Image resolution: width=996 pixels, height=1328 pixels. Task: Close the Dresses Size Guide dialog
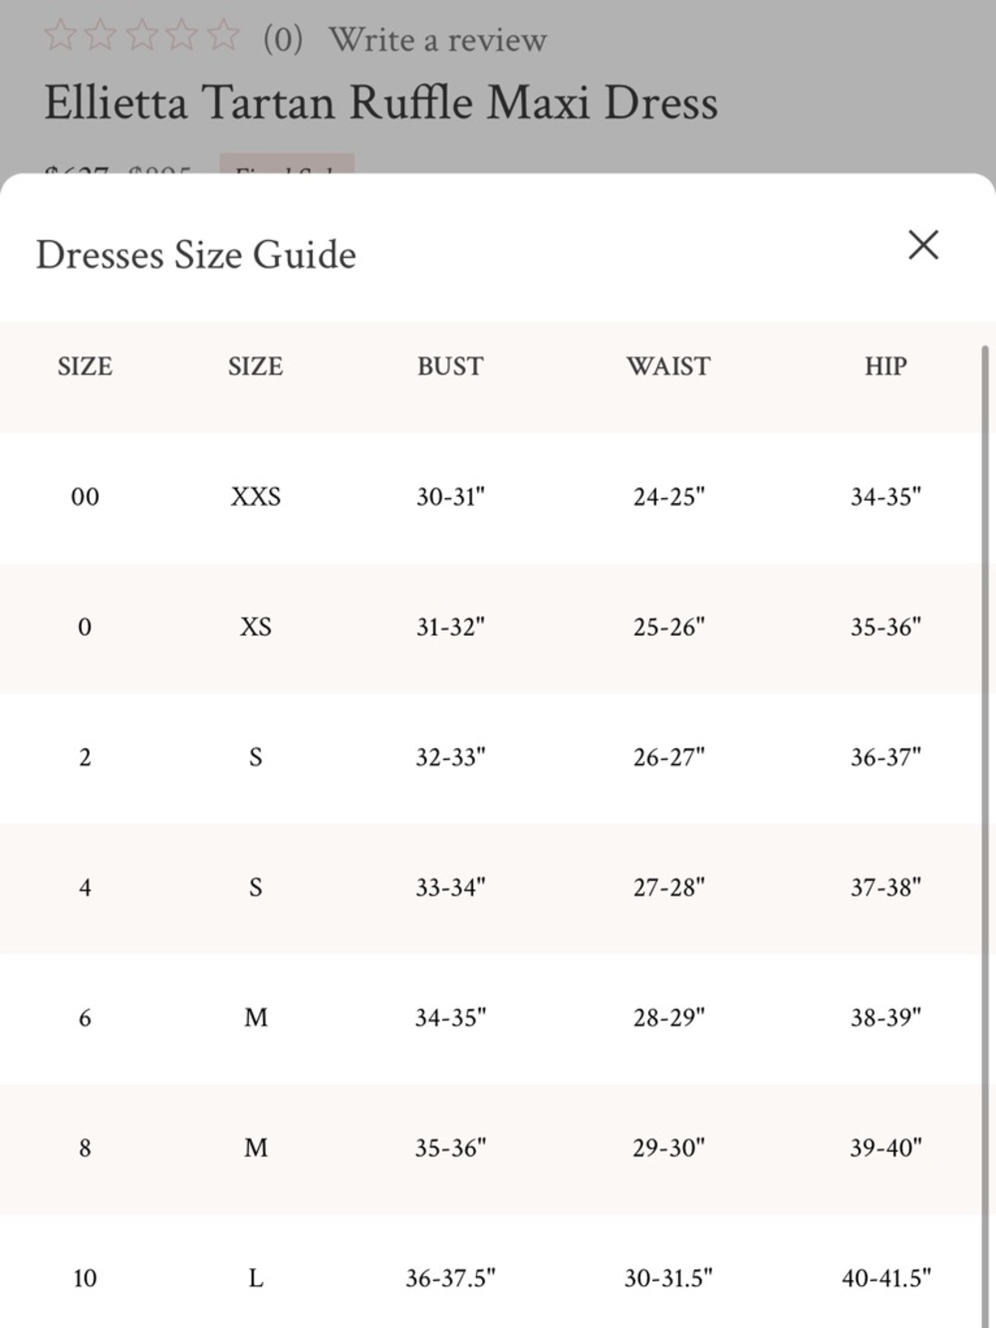[x=923, y=244]
